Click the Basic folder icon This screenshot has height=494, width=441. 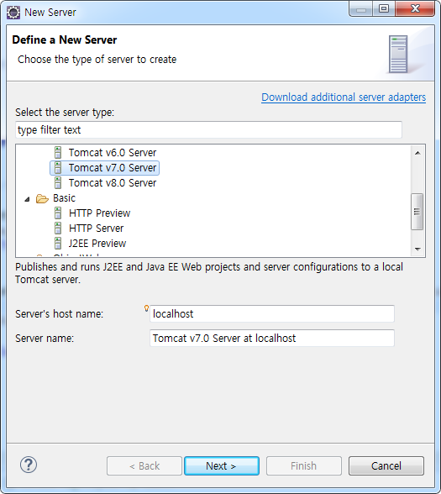(x=42, y=198)
